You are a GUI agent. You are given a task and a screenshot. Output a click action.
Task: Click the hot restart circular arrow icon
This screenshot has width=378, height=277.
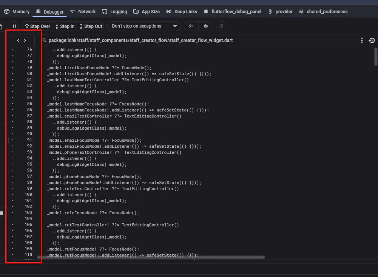pyautogui.click(x=221, y=26)
